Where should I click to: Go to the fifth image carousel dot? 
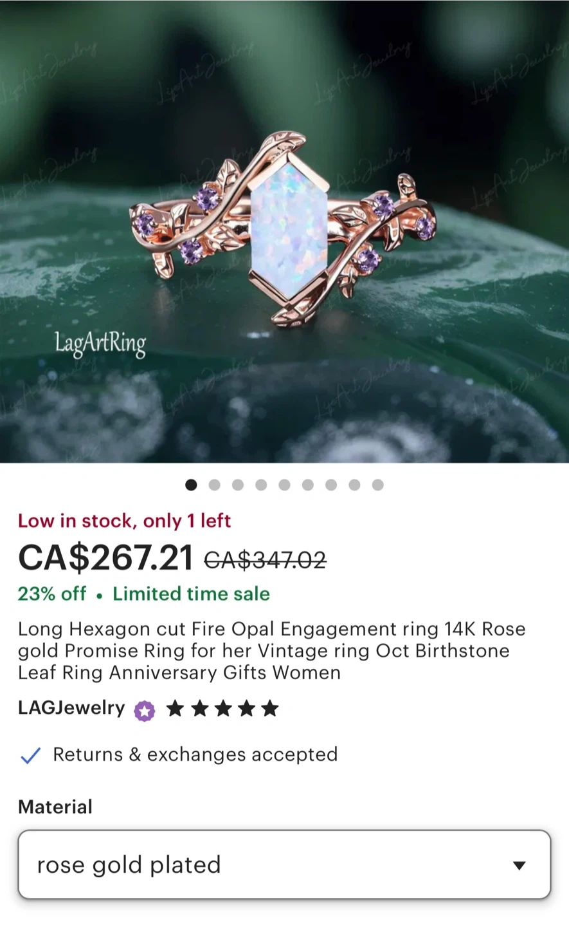click(284, 485)
